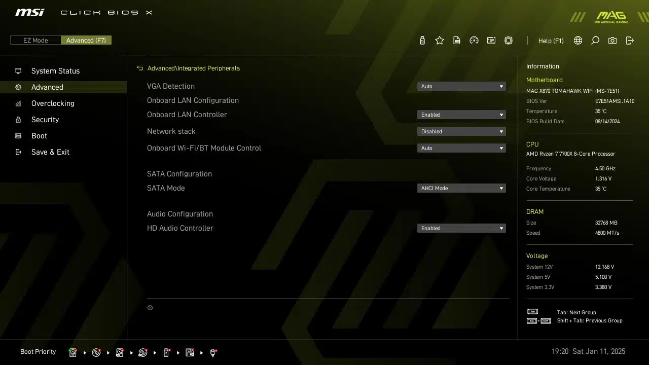This screenshot has height=365, width=649.
Task: Click the DRAM size value 32768 MB
Action: (606, 223)
